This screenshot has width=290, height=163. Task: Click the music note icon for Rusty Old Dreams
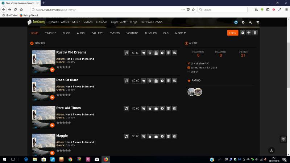click(x=126, y=53)
